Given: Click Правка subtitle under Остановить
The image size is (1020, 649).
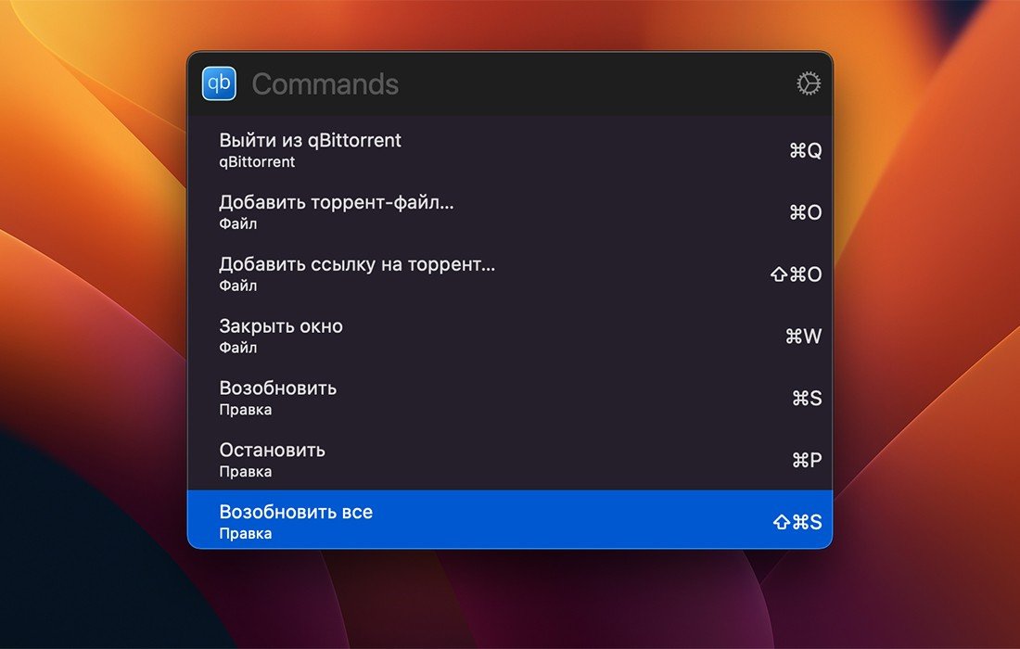Looking at the screenshot, I should (x=245, y=472).
